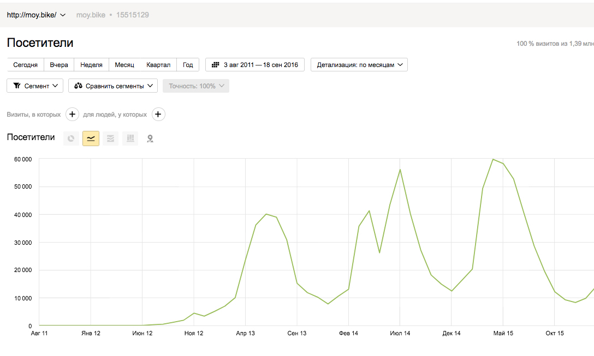Click the May 2015 peak on the chart

coord(493,159)
